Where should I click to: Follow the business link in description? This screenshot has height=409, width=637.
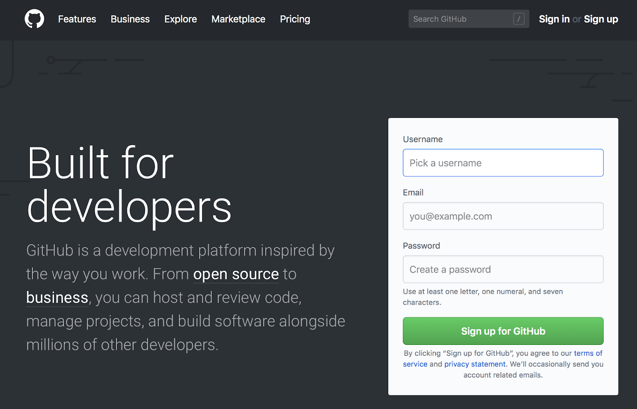57,297
